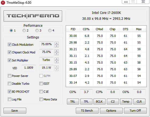Click the FID column header
The image size is (150, 117).
point(73,29)
